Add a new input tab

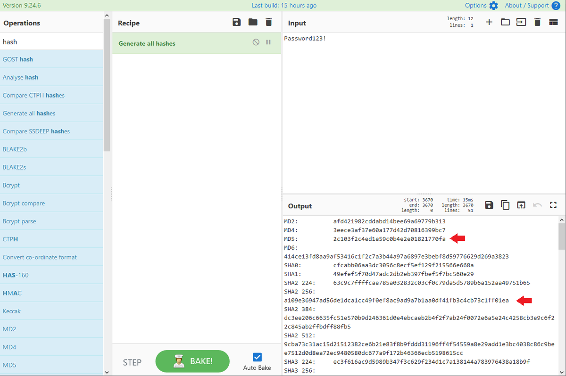click(x=489, y=22)
